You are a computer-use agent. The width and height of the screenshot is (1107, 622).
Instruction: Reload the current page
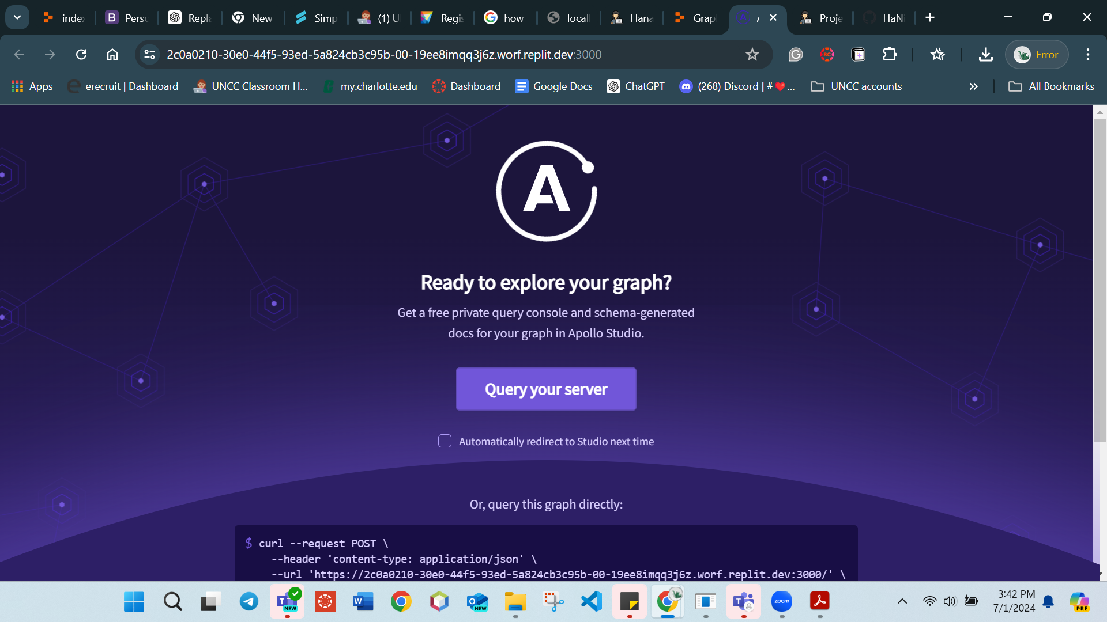(x=81, y=55)
